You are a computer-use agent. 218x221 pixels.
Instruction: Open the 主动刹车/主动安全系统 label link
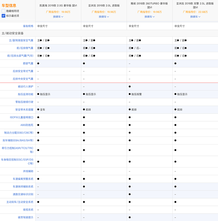pyautogui.click(x=20, y=202)
